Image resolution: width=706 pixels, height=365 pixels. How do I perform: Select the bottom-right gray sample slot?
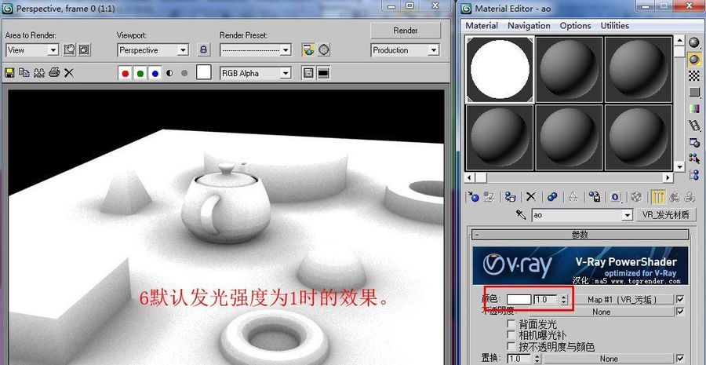[638, 137]
